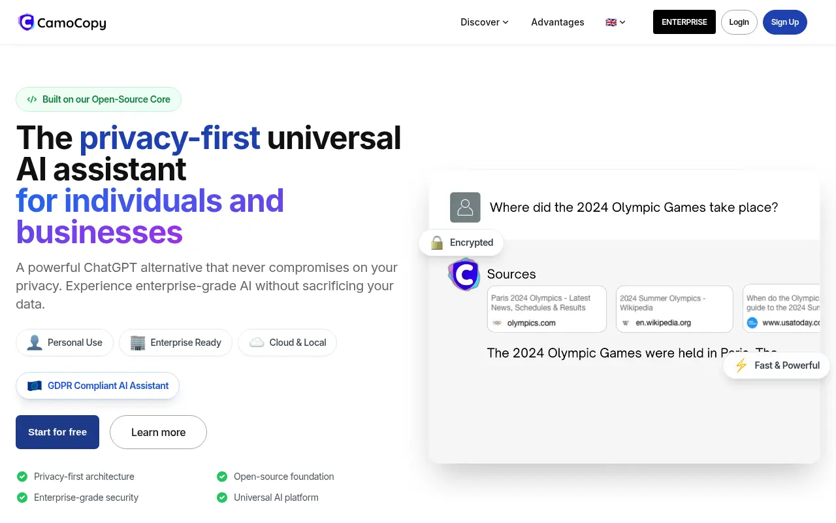Click green checkmark beside Open-source foundation
Screen dimensions: 836x523
(222, 477)
